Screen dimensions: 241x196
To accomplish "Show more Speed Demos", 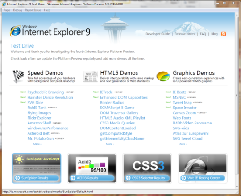I will click(x=37, y=144).
